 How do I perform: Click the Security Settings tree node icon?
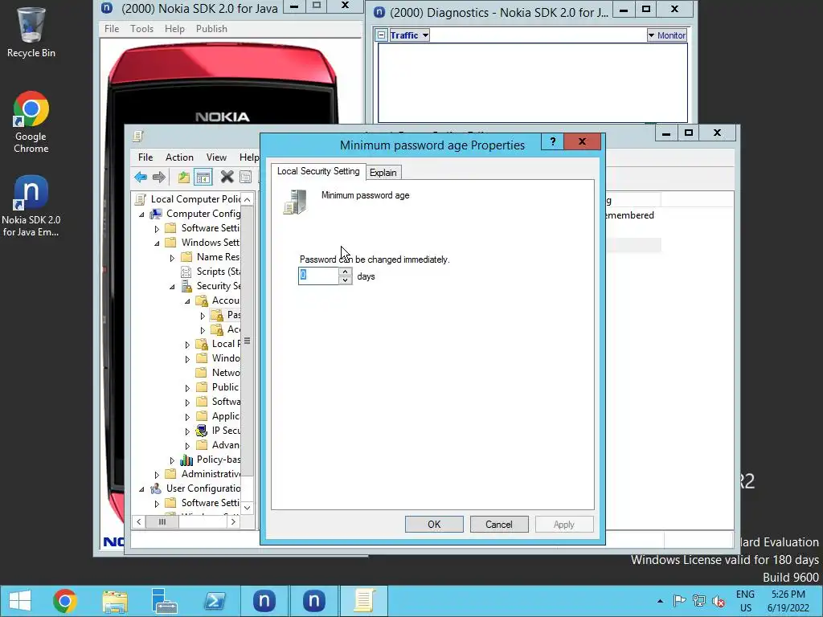pyautogui.click(x=186, y=286)
